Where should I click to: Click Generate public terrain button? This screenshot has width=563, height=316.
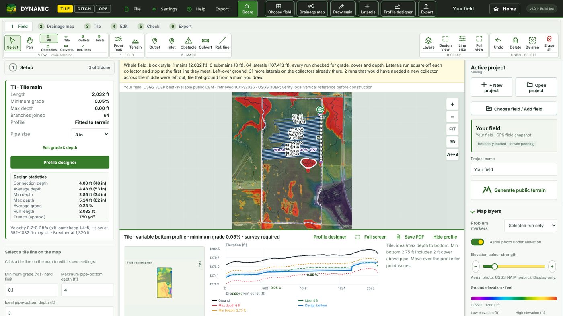coord(514,190)
